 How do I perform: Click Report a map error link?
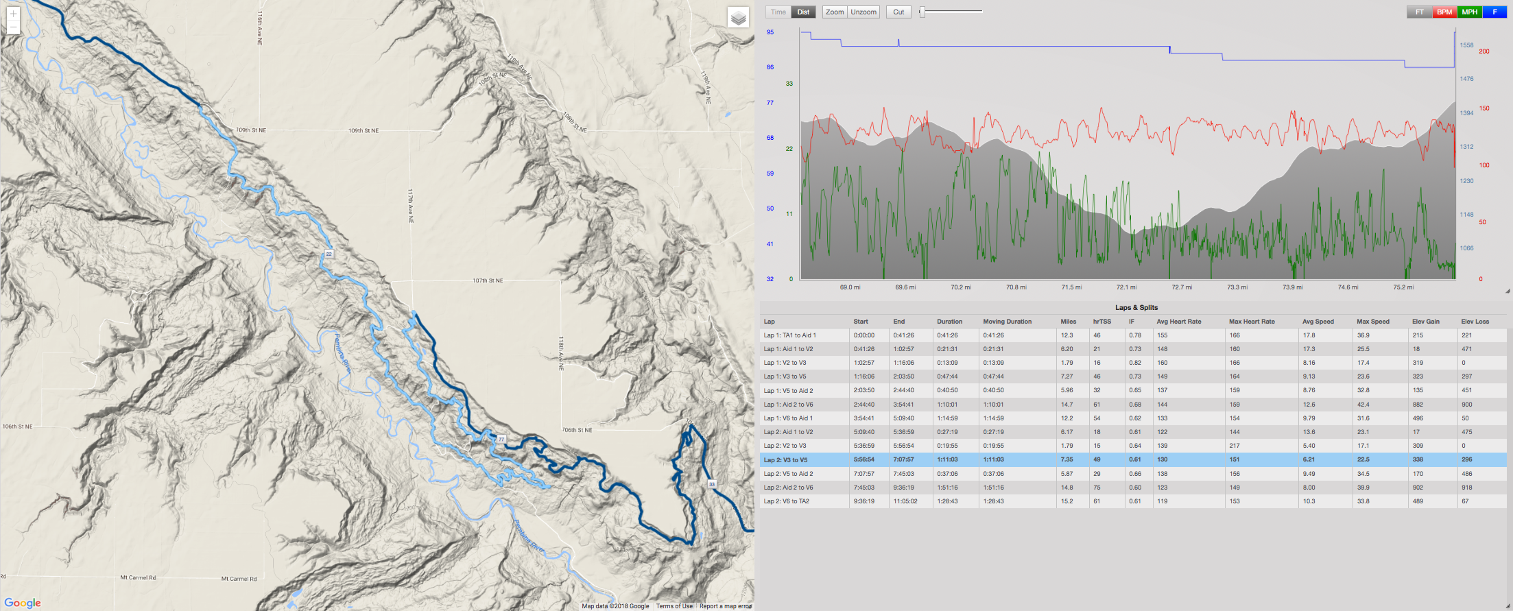(x=726, y=606)
